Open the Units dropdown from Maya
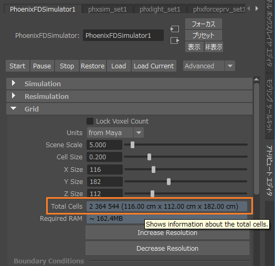Screen dimensions: 275x266 [115, 132]
